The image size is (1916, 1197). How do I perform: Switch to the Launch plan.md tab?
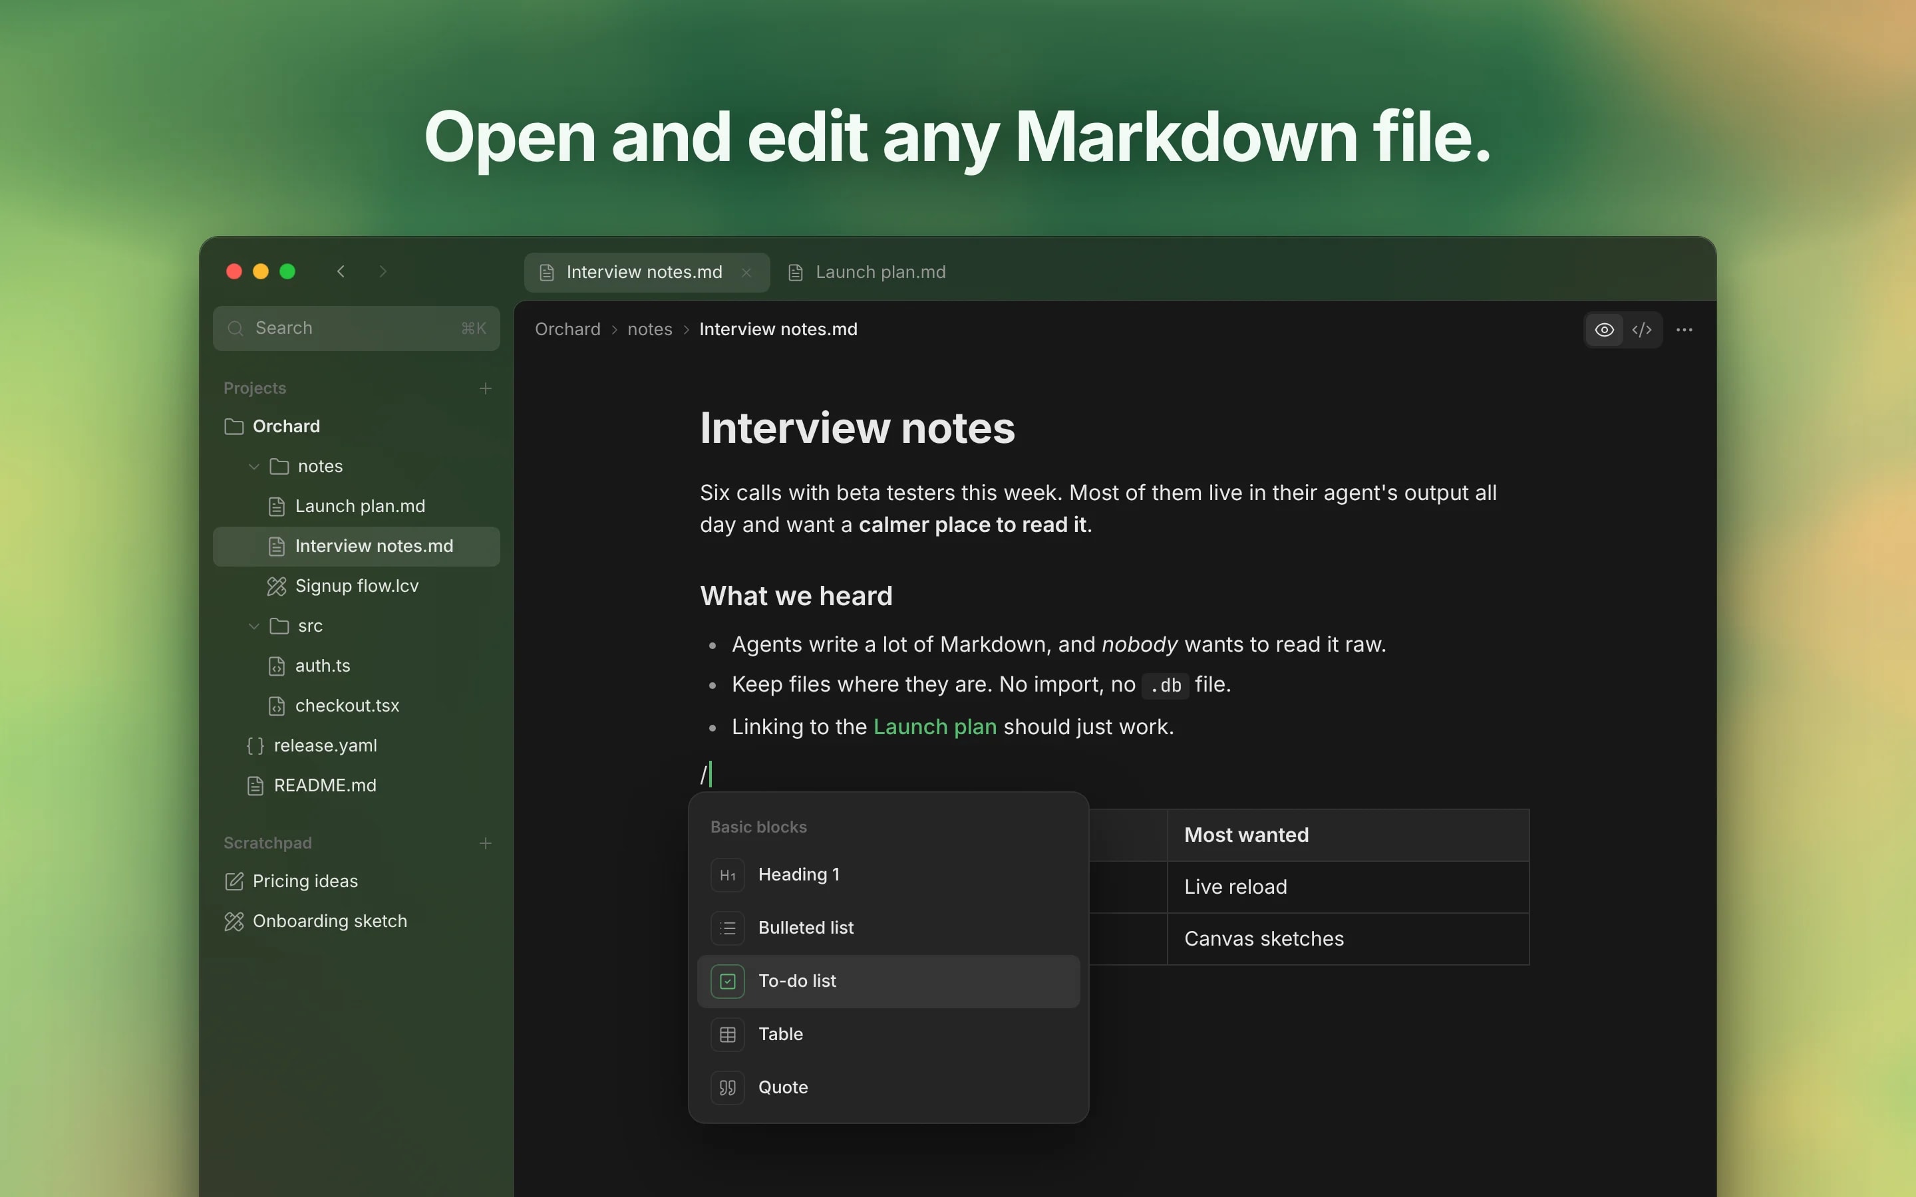click(867, 273)
